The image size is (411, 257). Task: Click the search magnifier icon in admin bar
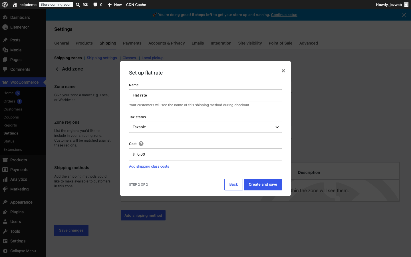(x=78, y=5)
